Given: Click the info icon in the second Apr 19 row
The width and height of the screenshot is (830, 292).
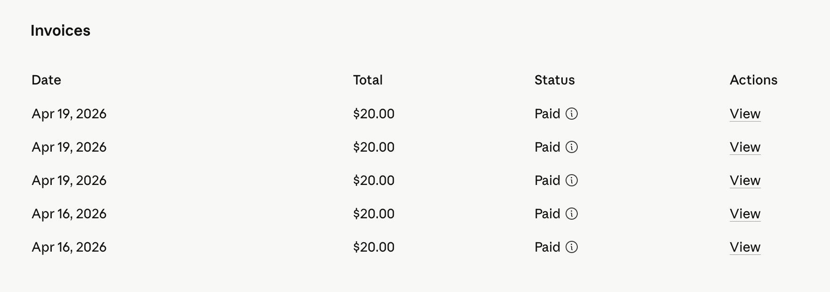Looking at the screenshot, I should [x=571, y=147].
